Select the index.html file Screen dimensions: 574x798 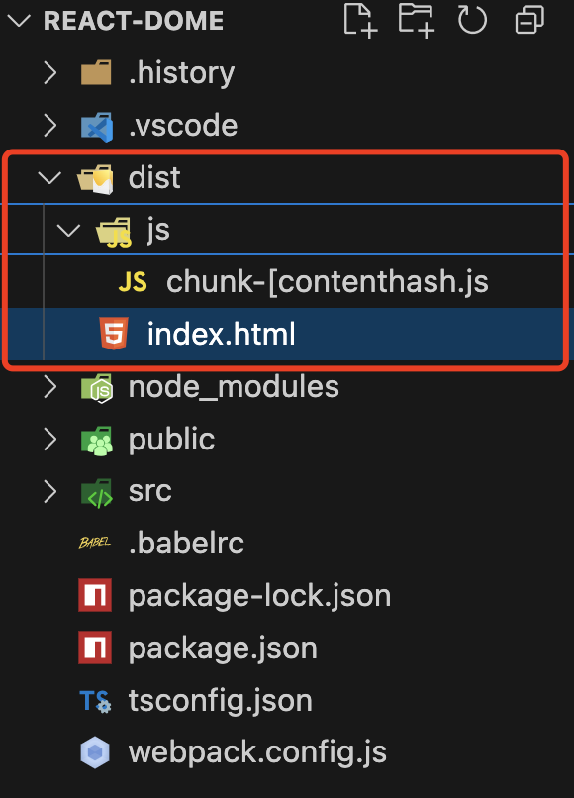(222, 334)
